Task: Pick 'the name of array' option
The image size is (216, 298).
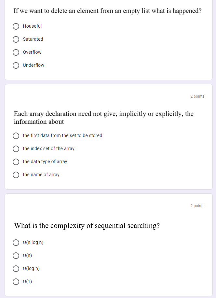Action: 16,175
